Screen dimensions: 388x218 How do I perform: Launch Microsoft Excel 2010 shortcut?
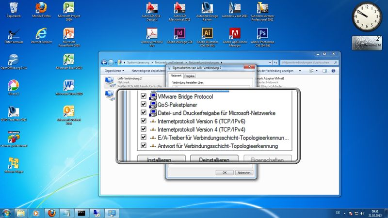(69, 60)
